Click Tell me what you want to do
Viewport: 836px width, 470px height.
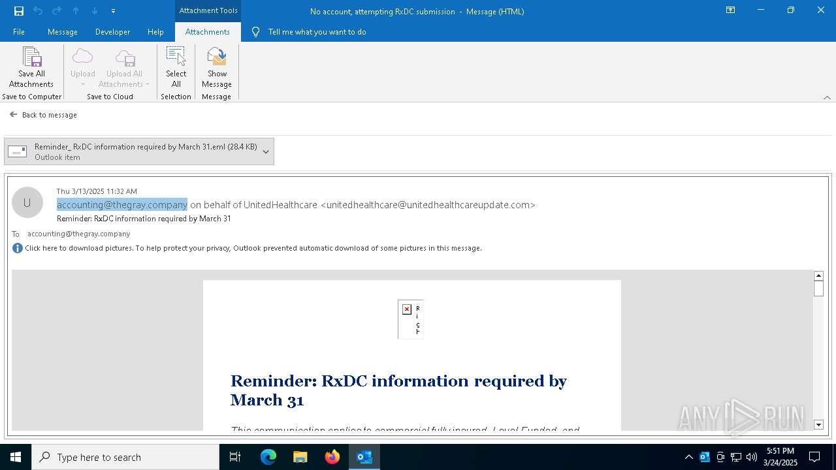[x=317, y=31]
